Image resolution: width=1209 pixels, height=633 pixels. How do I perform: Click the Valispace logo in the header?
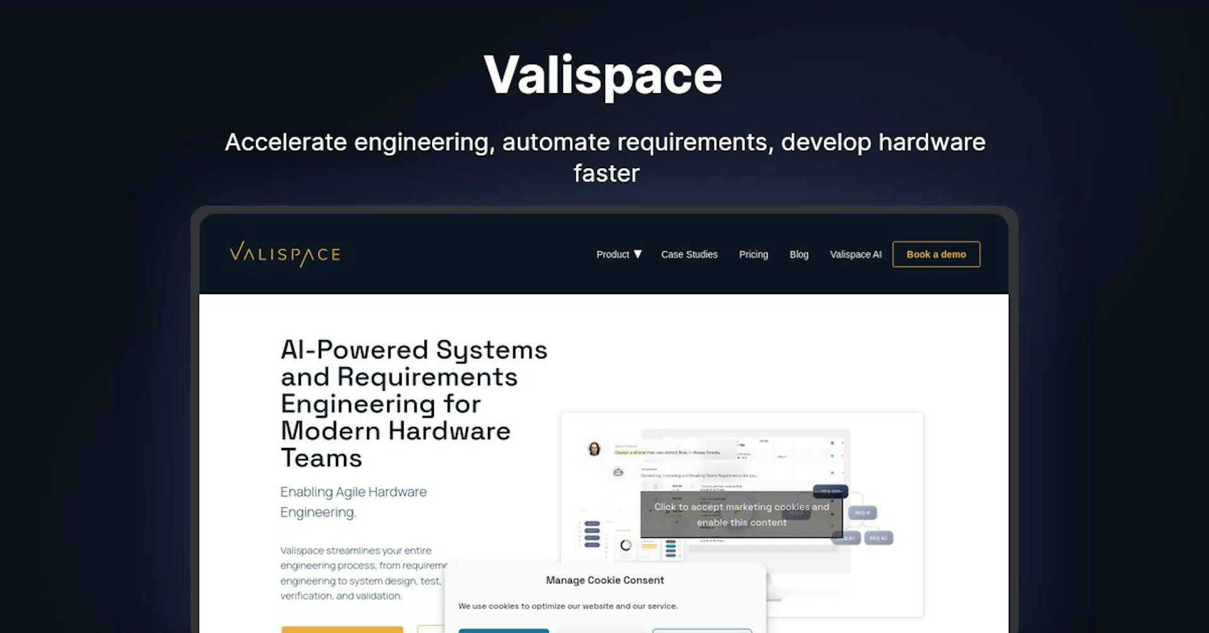click(x=285, y=254)
